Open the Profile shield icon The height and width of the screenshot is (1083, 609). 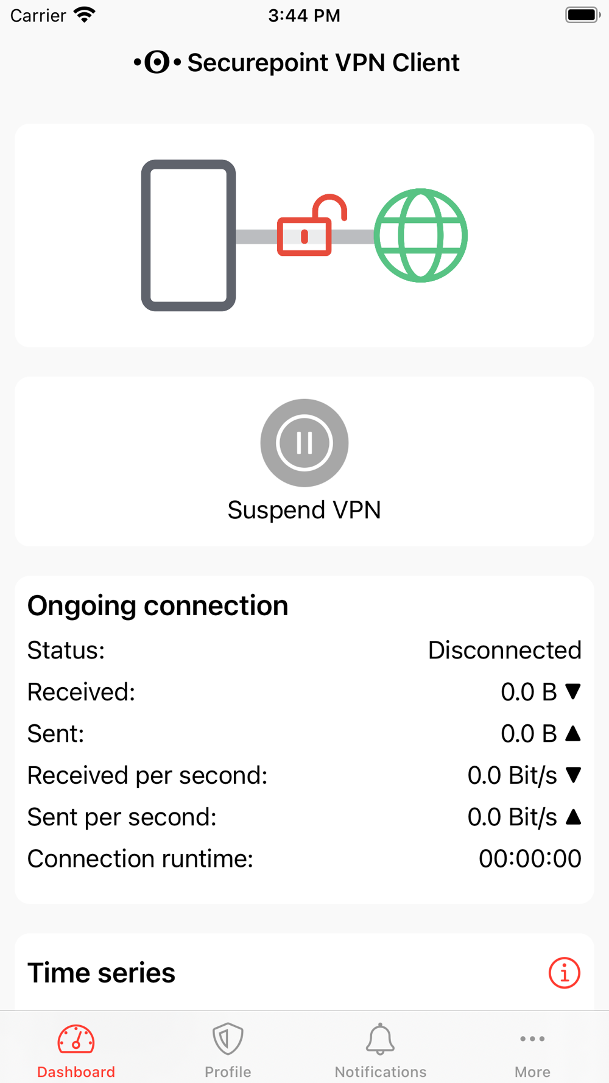[x=228, y=1039]
